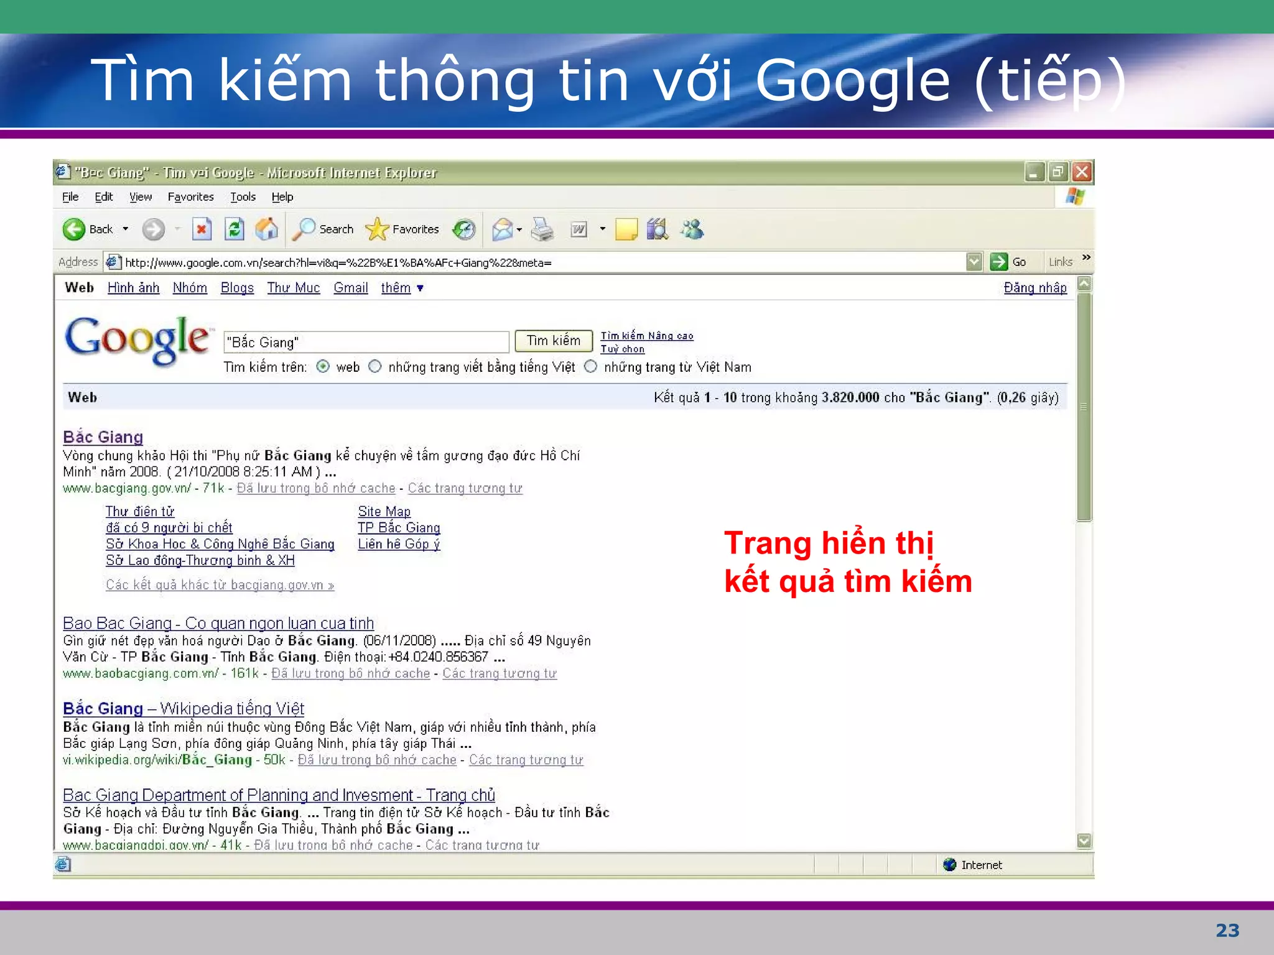Click the 'Tìm kiếm' search button
The image size is (1274, 955).
[x=554, y=341]
